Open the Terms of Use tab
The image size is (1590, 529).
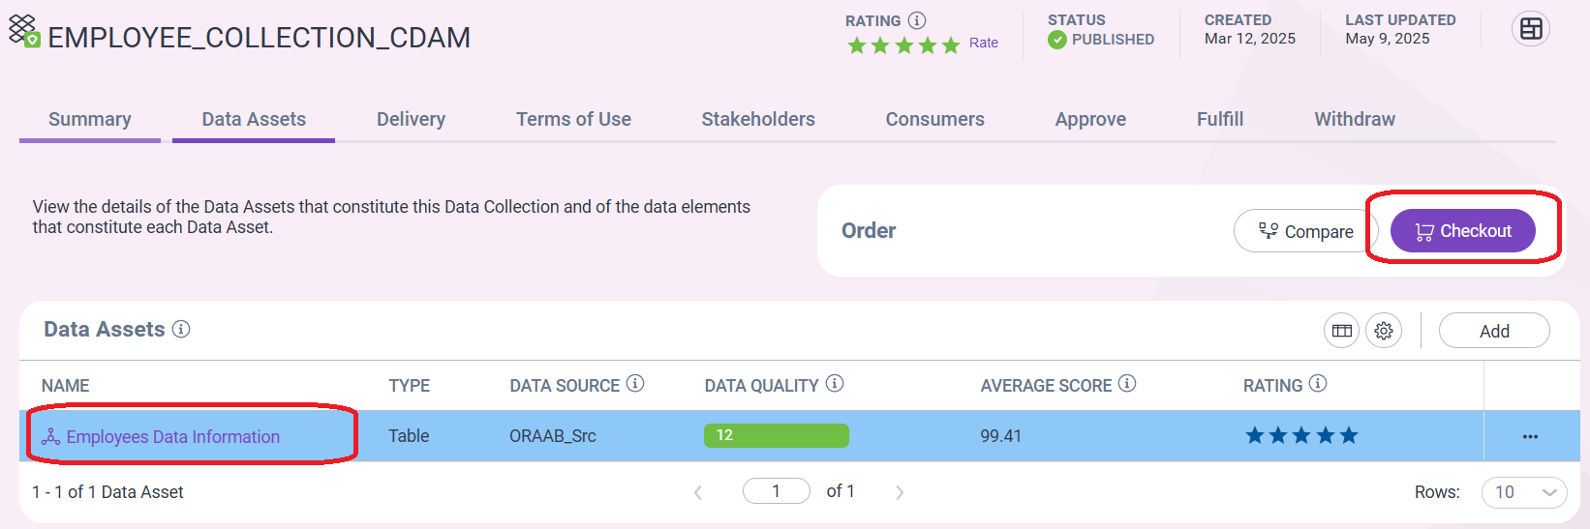pos(573,119)
